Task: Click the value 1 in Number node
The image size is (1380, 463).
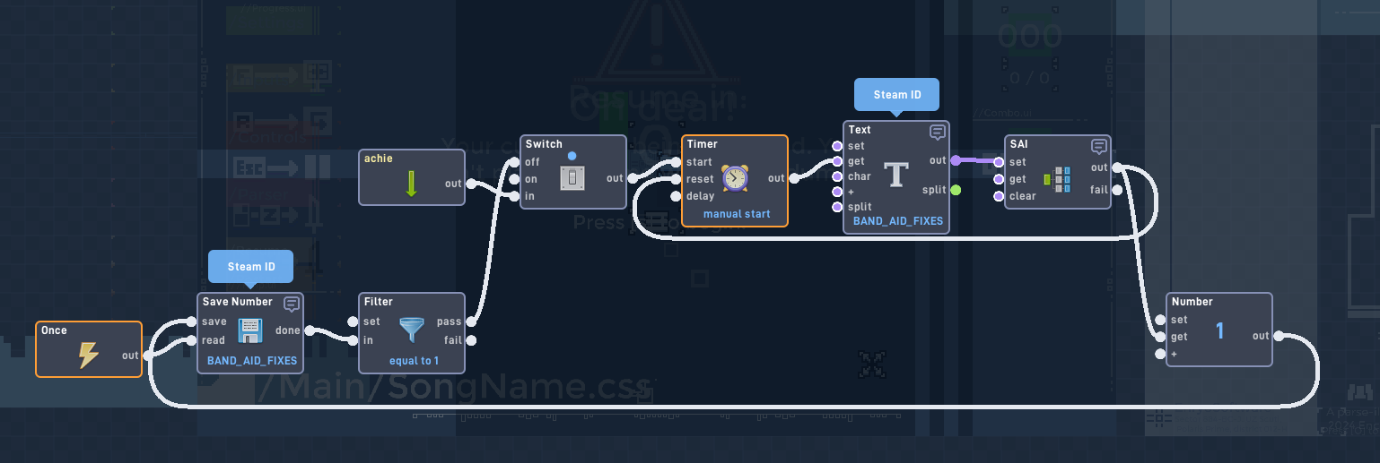Action: pyautogui.click(x=1219, y=331)
